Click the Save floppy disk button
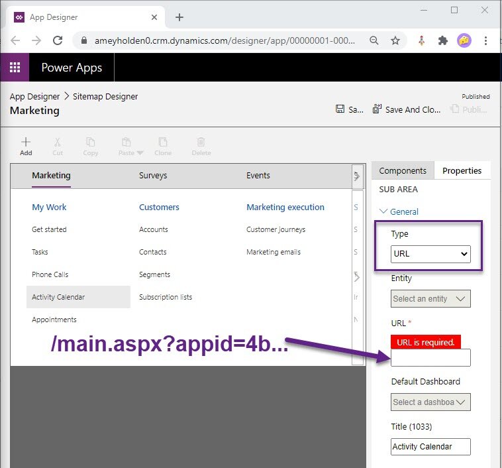Screen dimensions: 502x468 (x=349, y=109)
